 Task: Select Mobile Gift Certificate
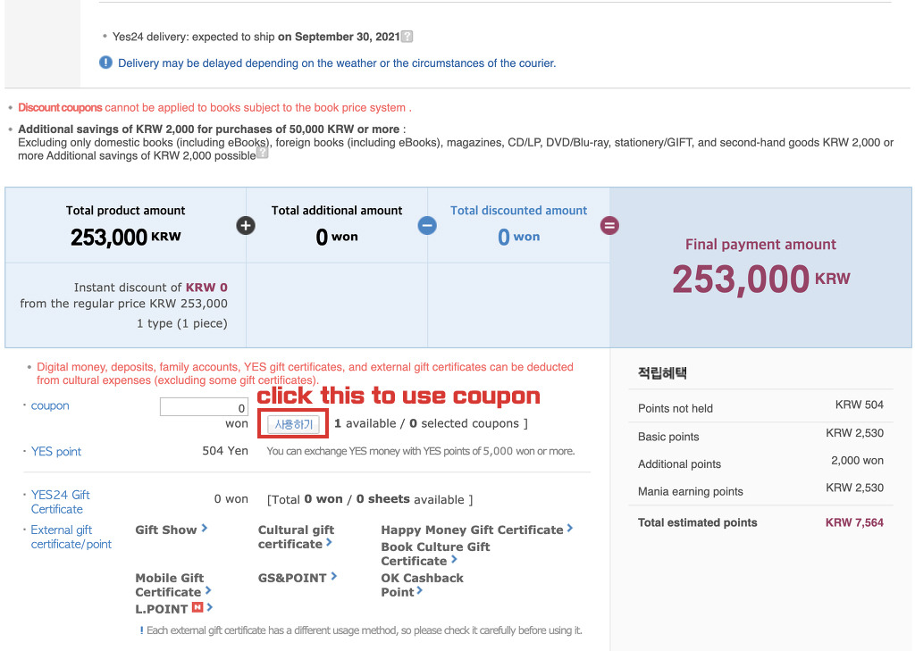pyautogui.click(x=169, y=585)
